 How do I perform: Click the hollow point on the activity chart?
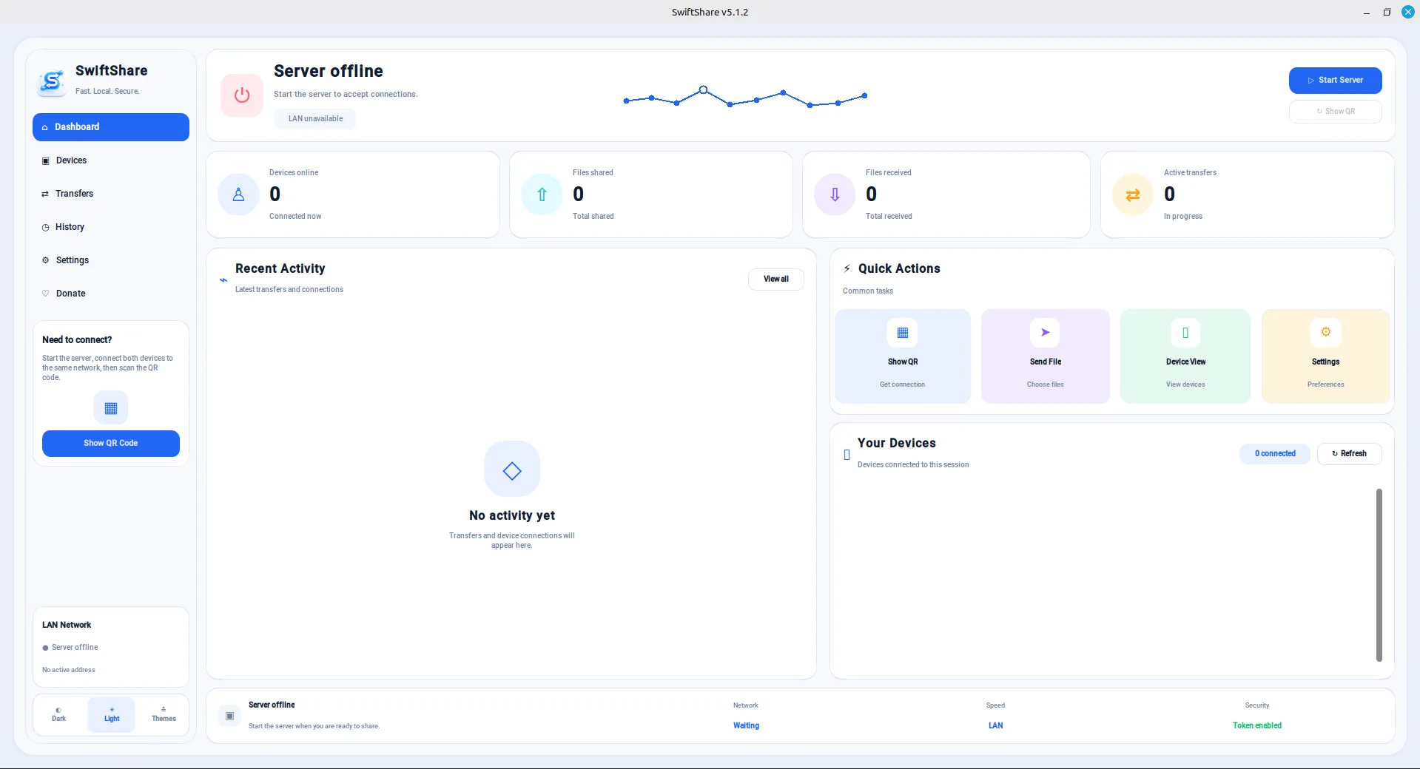tap(703, 90)
